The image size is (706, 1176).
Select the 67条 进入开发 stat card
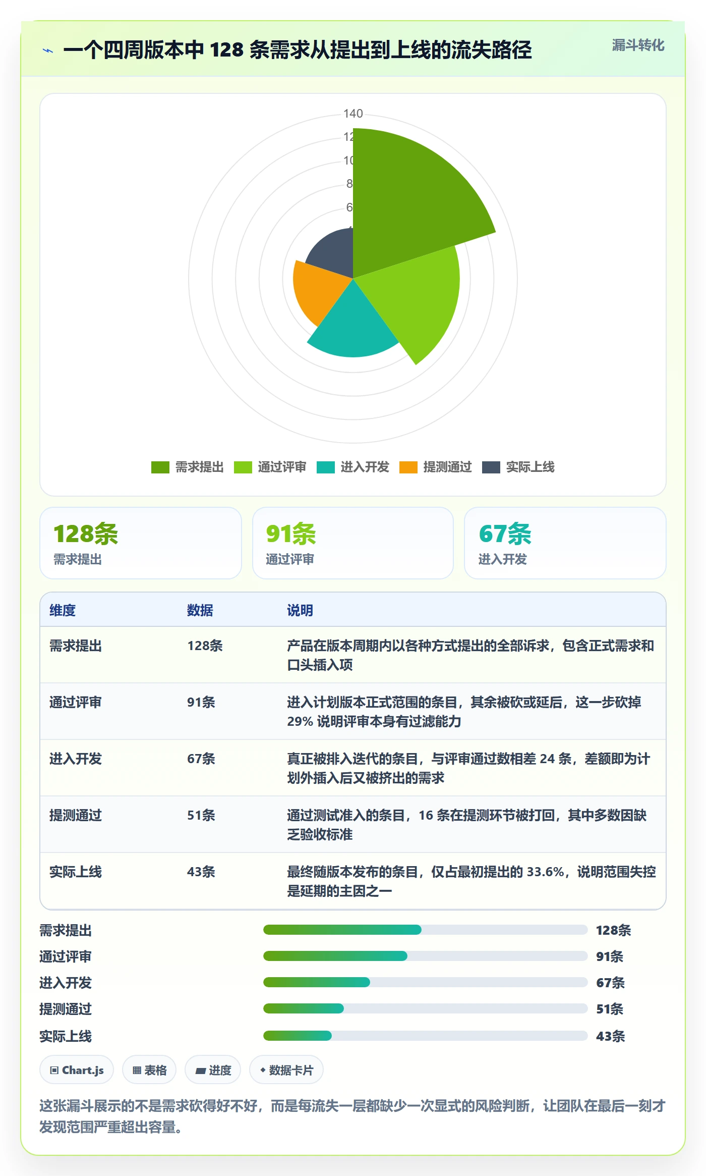click(565, 543)
